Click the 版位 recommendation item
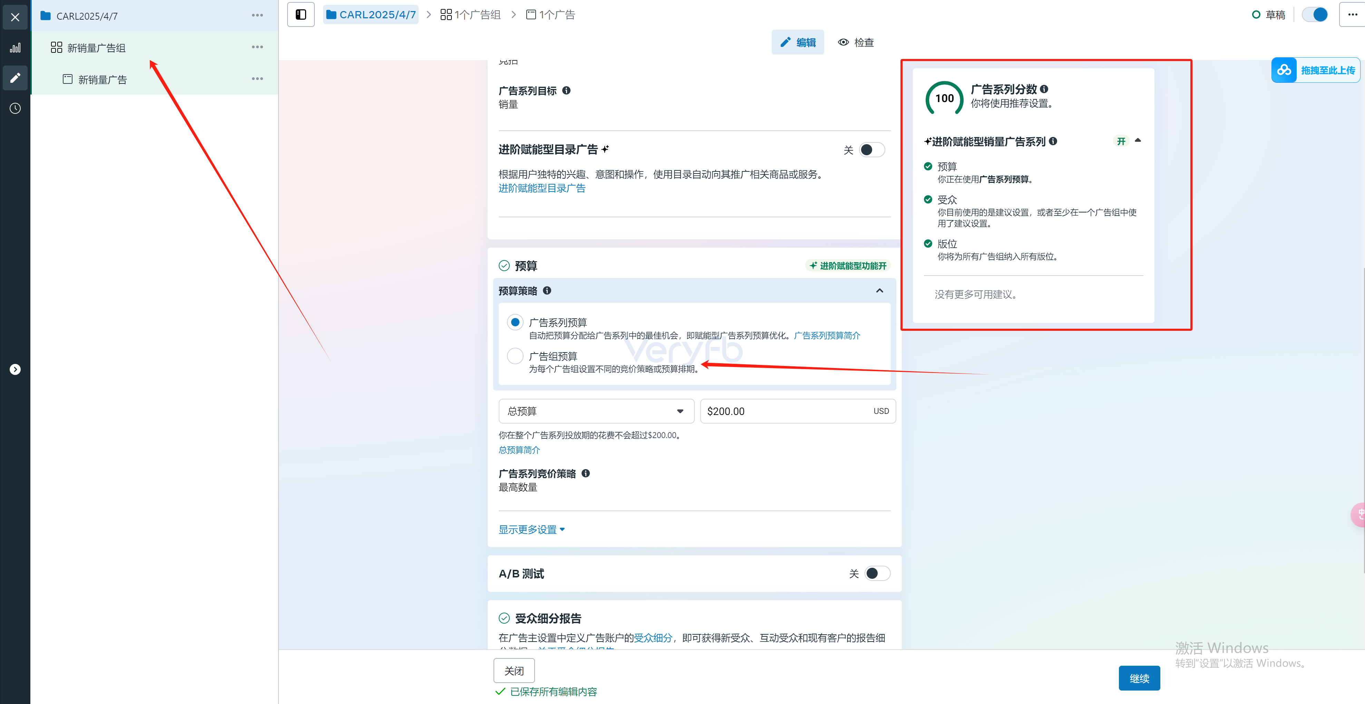The width and height of the screenshot is (1365, 704). pyautogui.click(x=947, y=244)
